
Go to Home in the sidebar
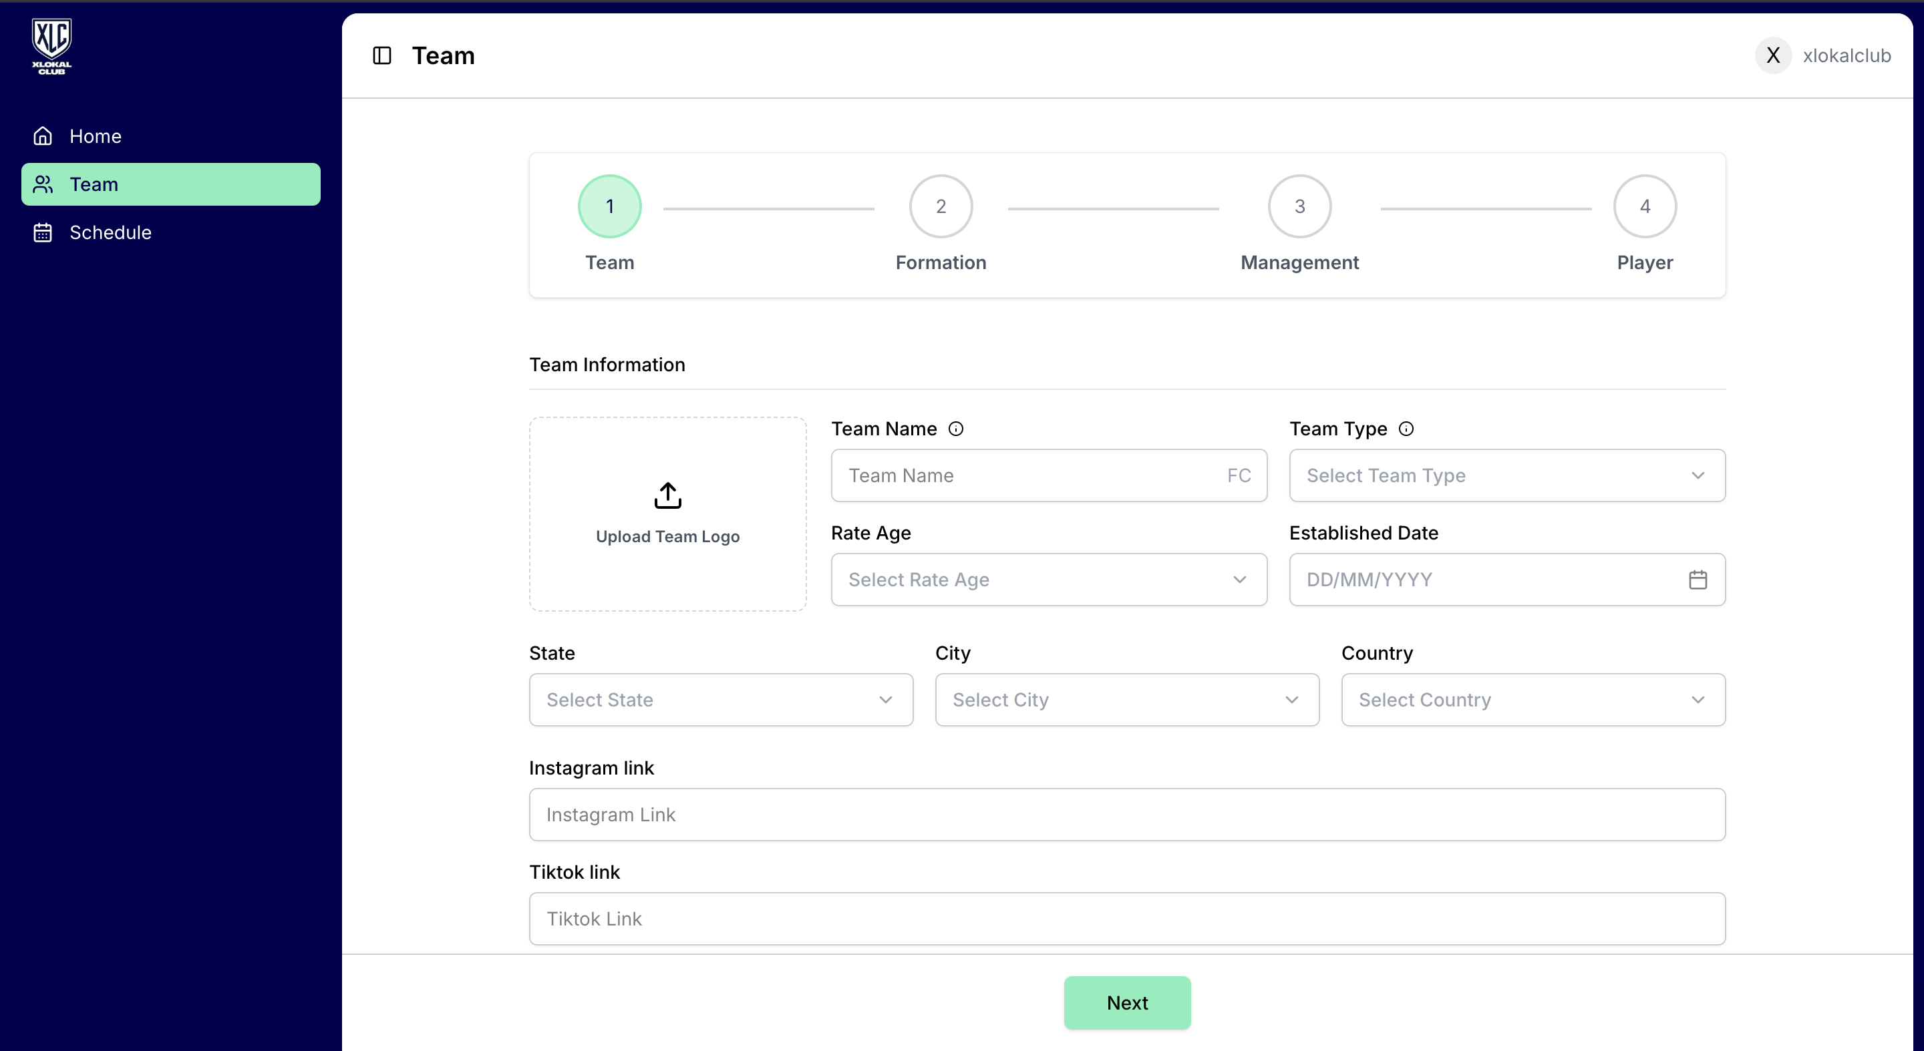pos(95,136)
